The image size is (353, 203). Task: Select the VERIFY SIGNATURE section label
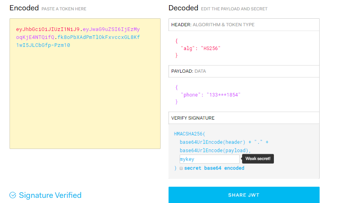coord(193,118)
